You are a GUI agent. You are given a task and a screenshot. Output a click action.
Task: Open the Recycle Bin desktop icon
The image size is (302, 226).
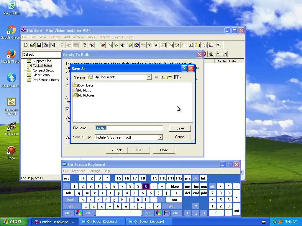click(x=11, y=8)
